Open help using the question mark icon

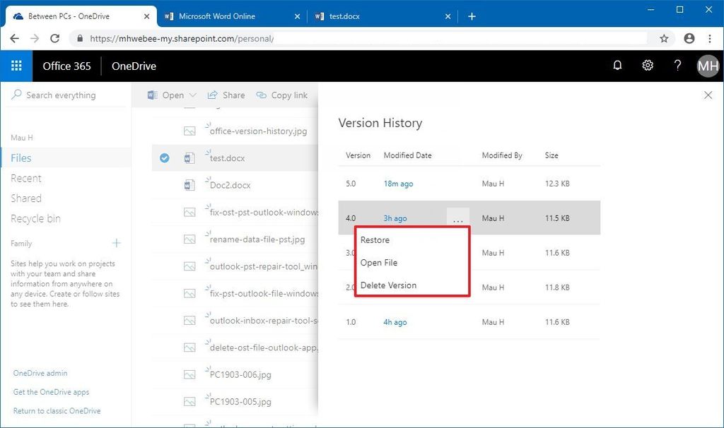pyautogui.click(x=677, y=66)
